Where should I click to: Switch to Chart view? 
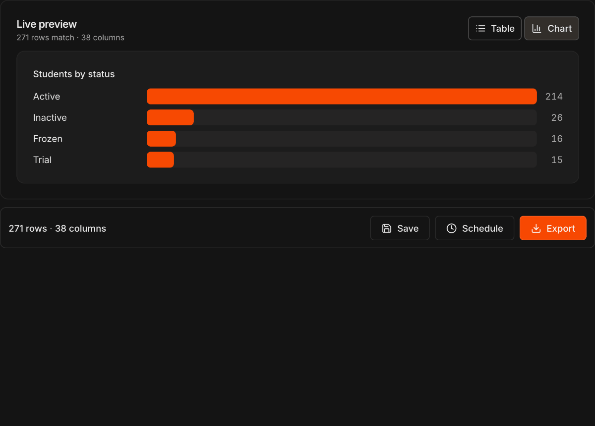tap(551, 28)
